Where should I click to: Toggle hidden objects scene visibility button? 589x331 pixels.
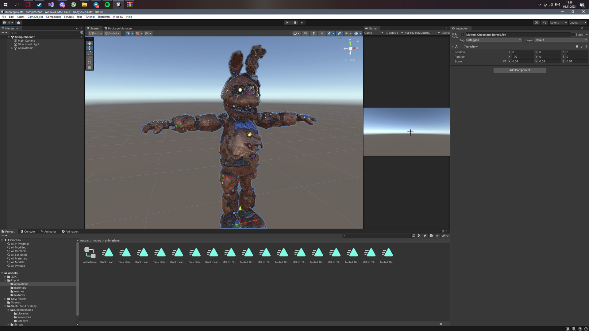point(340,33)
